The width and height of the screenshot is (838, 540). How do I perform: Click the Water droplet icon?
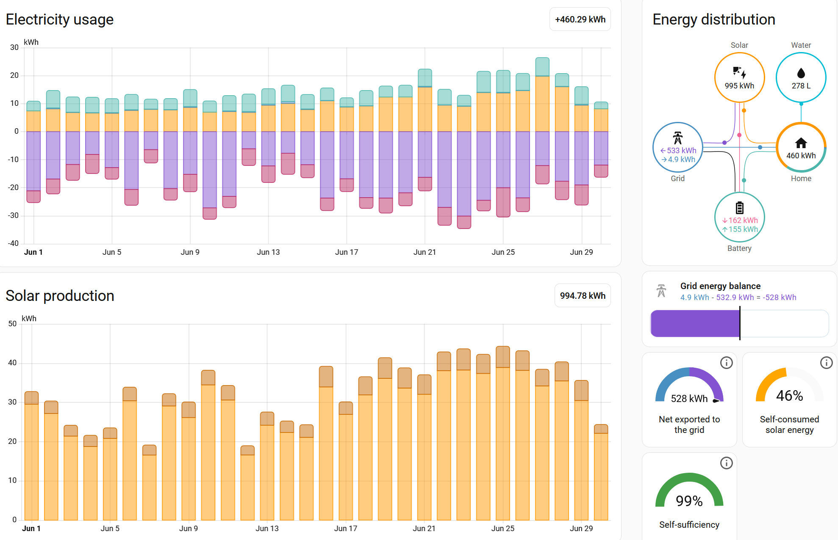[801, 73]
